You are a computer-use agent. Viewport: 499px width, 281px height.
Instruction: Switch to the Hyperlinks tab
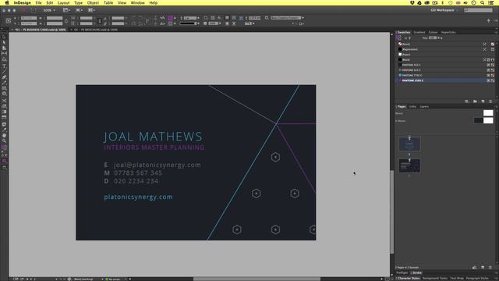[x=448, y=32]
